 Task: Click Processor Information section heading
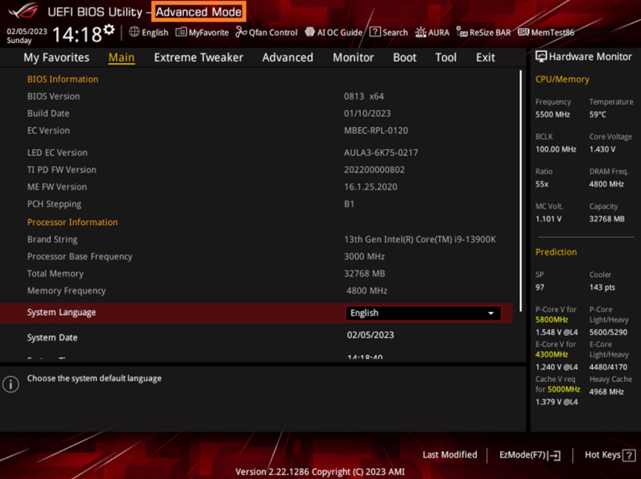coord(73,222)
